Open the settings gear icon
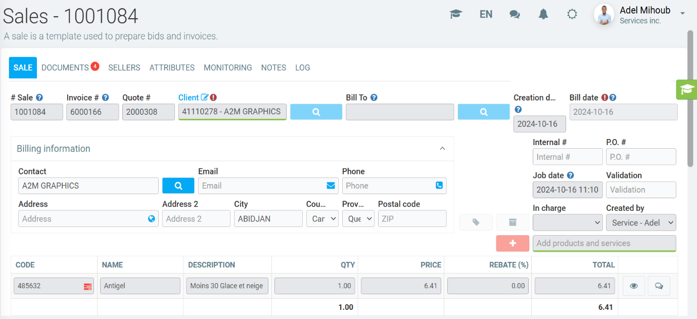The width and height of the screenshot is (697, 319). [572, 14]
